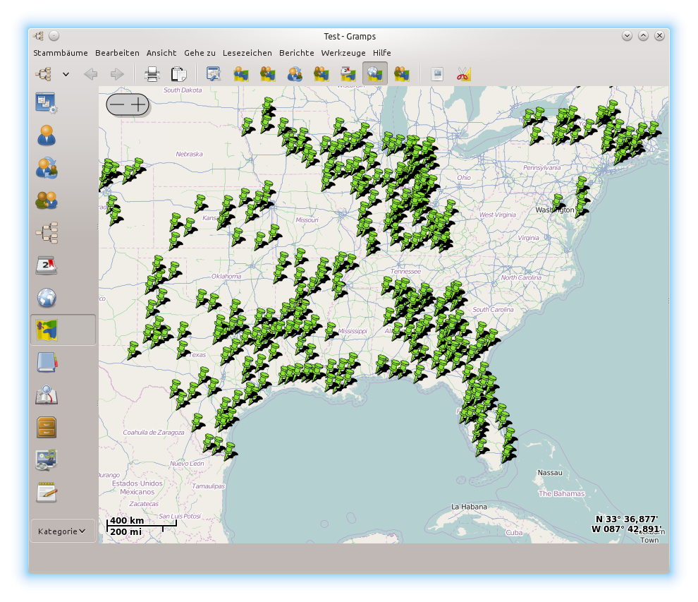Select the globe places geography view

pyautogui.click(x=375, y=74)
